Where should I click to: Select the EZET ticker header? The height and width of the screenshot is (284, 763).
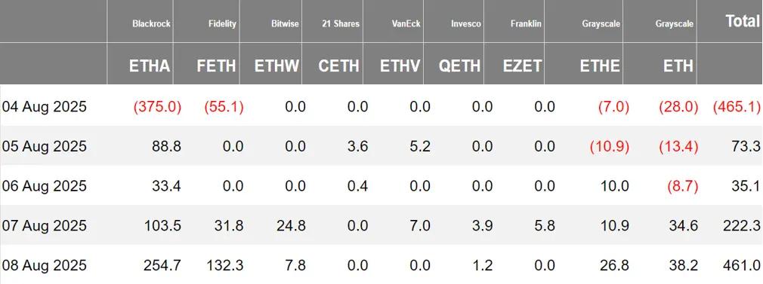522,66
